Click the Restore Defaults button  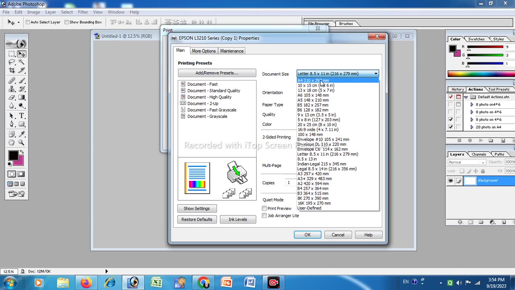pos(197,220)
